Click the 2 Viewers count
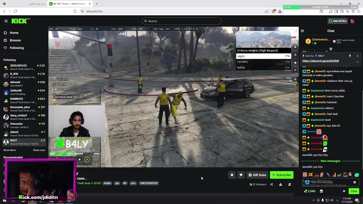This screenshot has height=204, width=363. coord(258,184)
